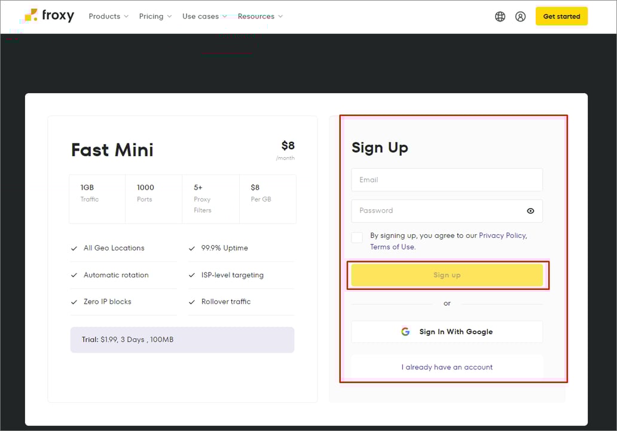Reveal the password using the eye icon

point(530,210)
